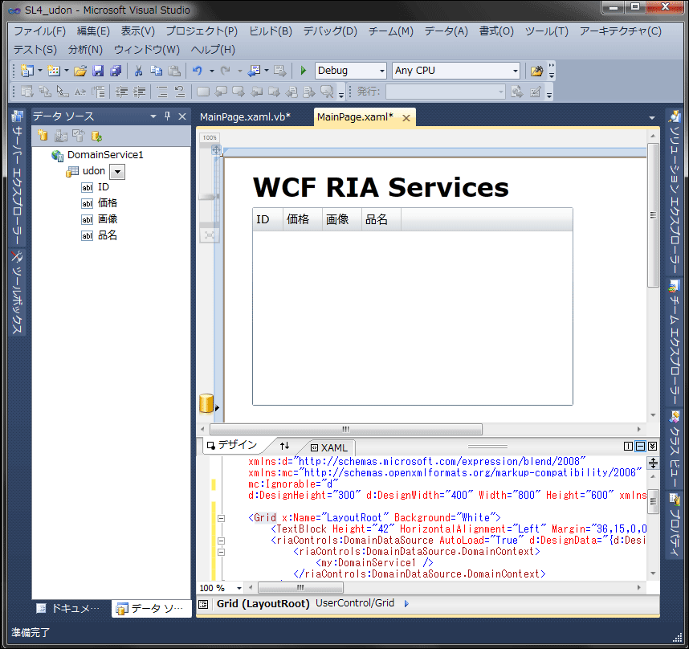Refresh the data sources list
This screenshot has height=649, width=689.
point(96,136)
